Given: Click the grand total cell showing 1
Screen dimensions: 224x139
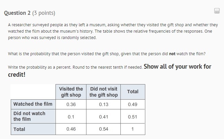Looking at the screenshot, I should tap(133, 129).
